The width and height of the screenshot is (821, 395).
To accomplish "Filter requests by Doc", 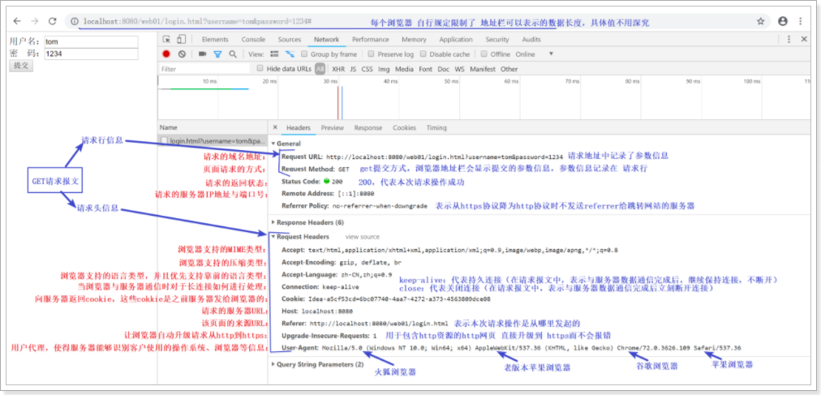I will pyautogui.click(x=444, y=68).
